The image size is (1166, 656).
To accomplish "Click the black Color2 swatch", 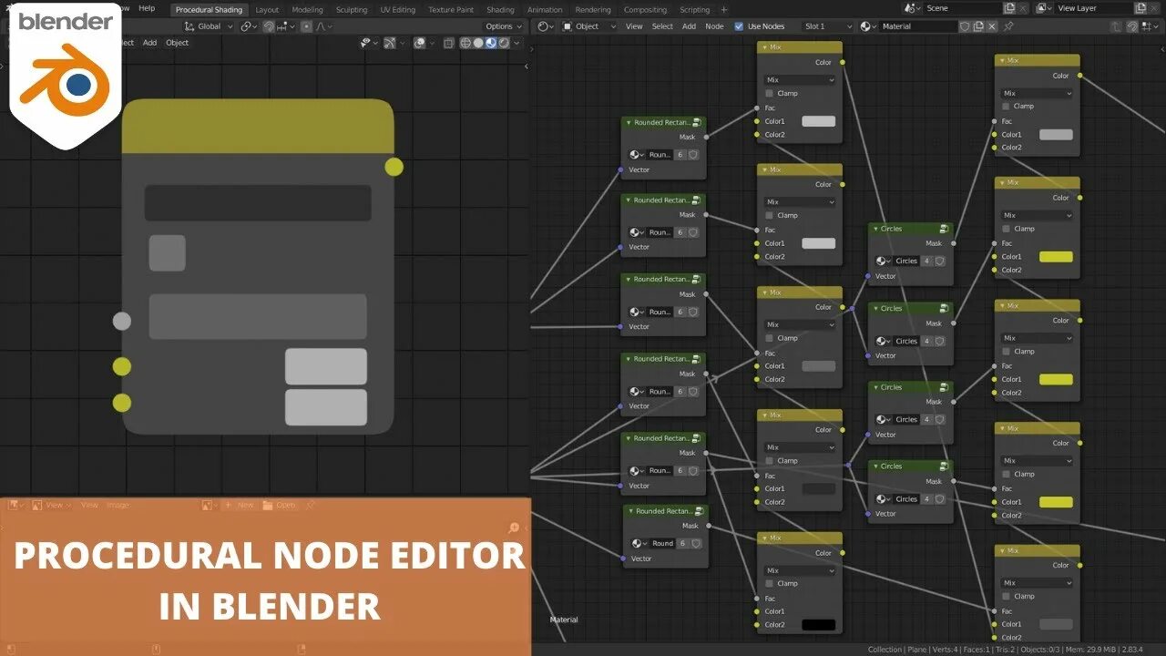I will pyautogui.click(x=819, y=625).
